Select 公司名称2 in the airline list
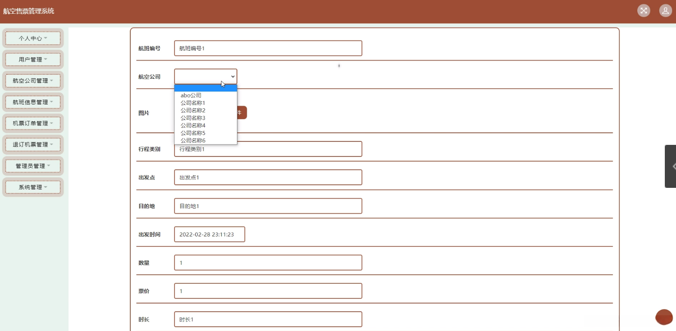 point(206,110)
